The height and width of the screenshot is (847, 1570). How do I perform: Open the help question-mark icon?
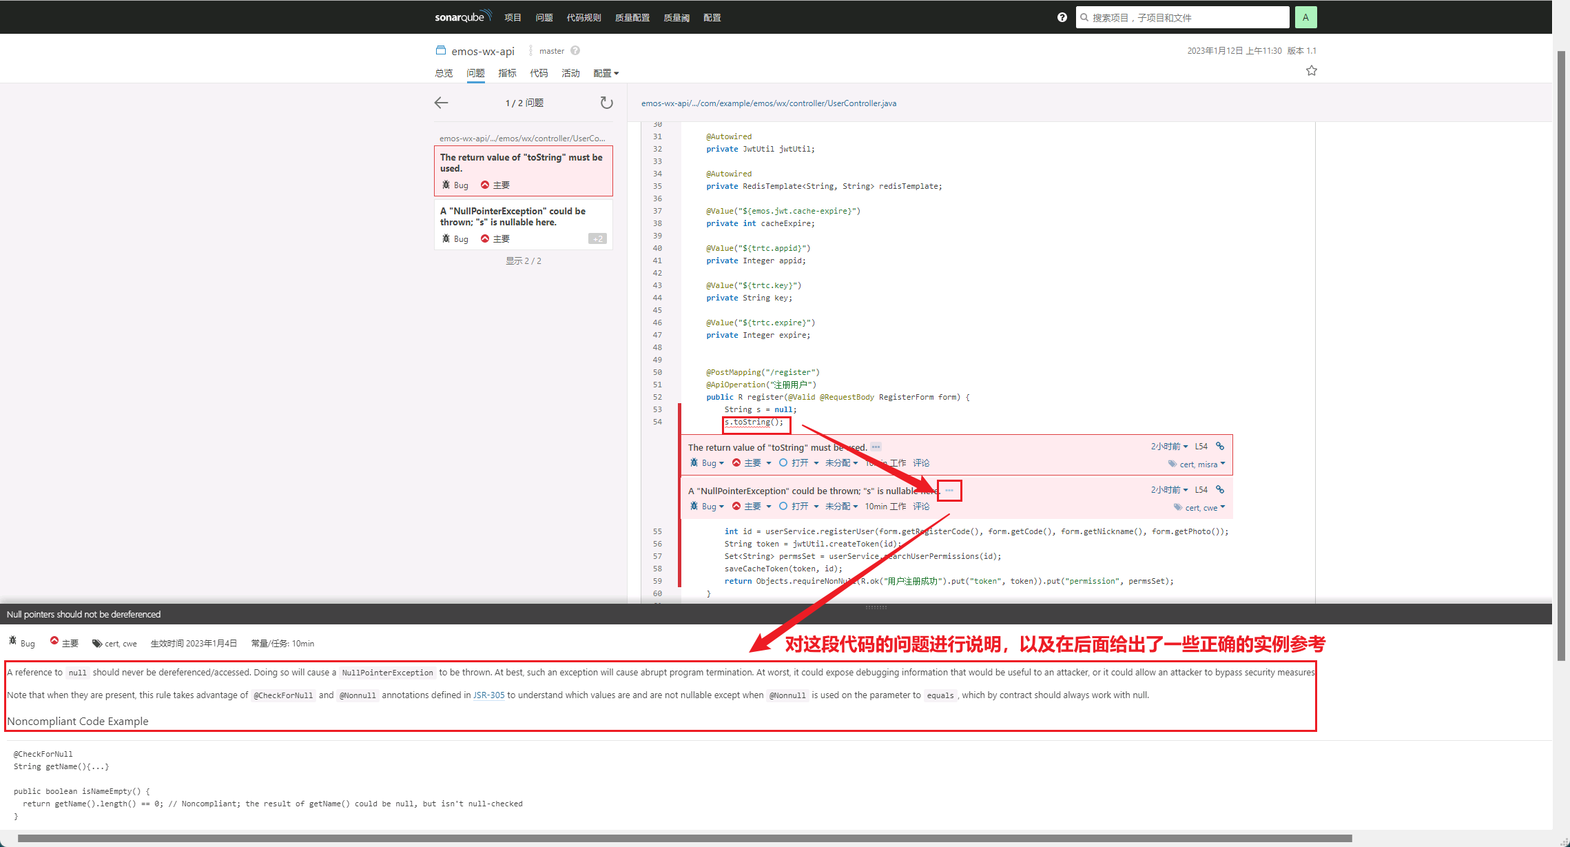coord(1062,17)
